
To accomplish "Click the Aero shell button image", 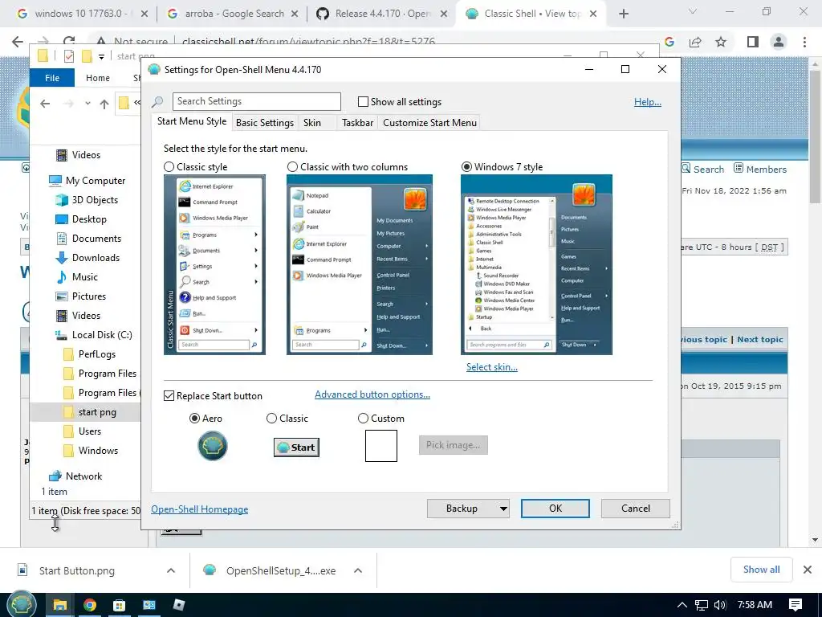I will click(x=212, y=446).
